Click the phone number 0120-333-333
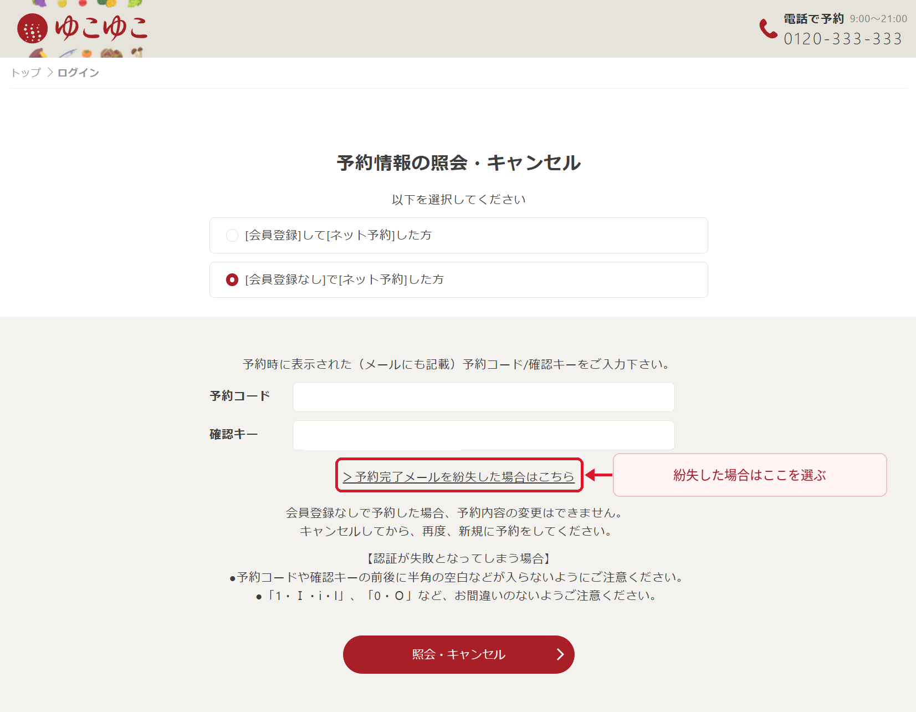916x712 pixels. click(x=843, y=39)
